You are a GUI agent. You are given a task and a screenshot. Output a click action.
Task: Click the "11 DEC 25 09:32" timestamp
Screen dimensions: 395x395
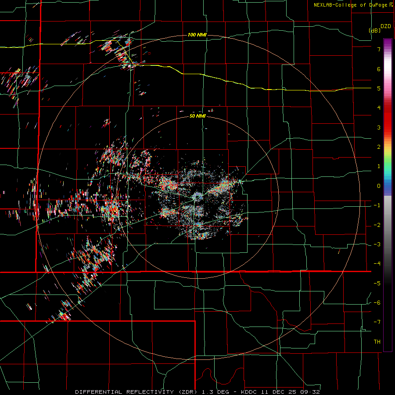point(290,392)
